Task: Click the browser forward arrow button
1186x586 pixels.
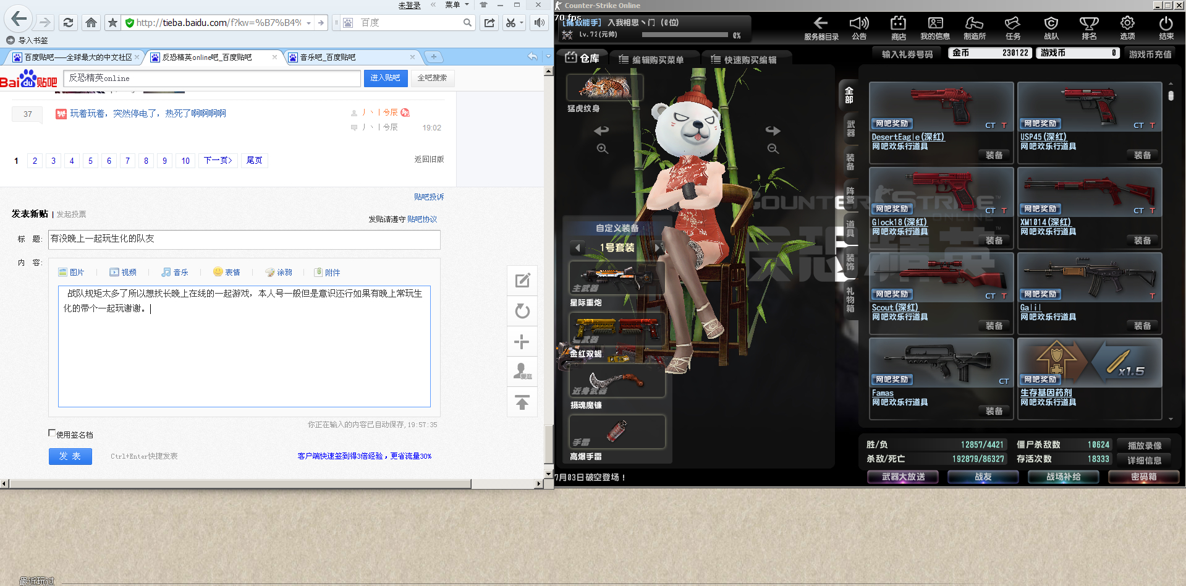Action: 44,23
